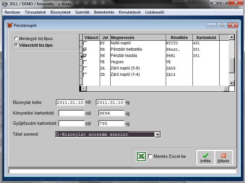The height and width of the screenshot is (183, 245).
Task: Uncheck the Pénztári befizetés row checkbox
Action: point(85,49)
